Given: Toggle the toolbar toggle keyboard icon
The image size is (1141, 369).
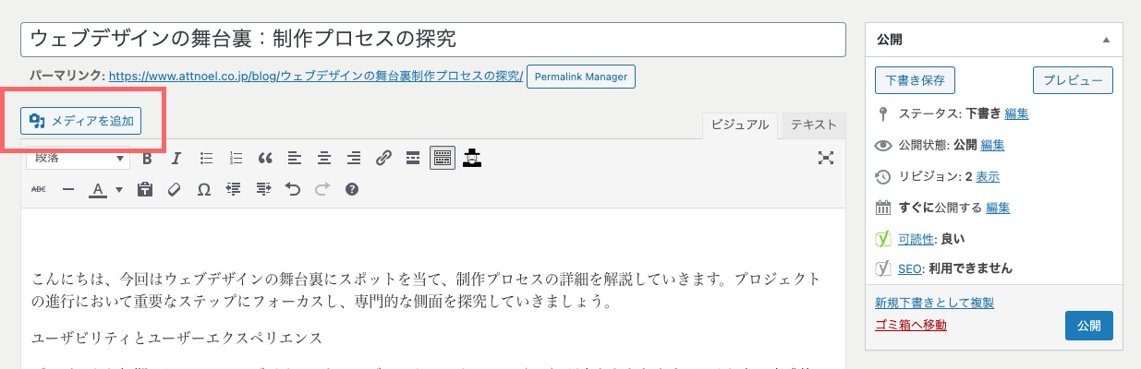Looking at the screenshot, I should (x=443, y=158).
